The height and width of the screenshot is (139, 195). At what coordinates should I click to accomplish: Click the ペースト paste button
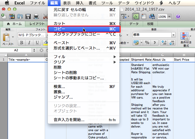click(x=8, y=39)
